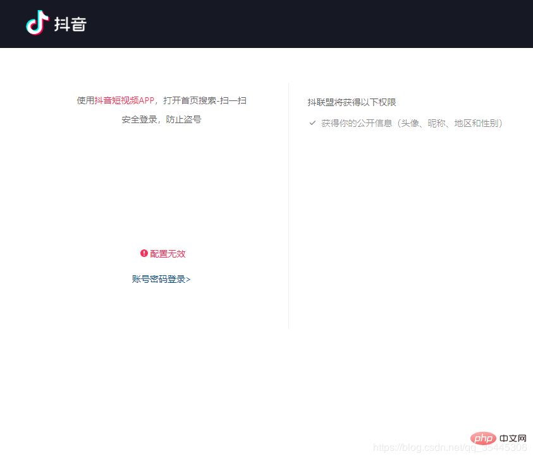Click the 配置无效 error message text
This screenshot has height=459, width=533.
coord(166,254)
